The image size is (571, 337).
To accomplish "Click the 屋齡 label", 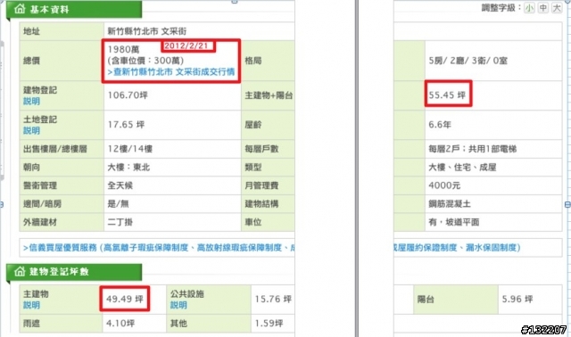I will [253, 125].
